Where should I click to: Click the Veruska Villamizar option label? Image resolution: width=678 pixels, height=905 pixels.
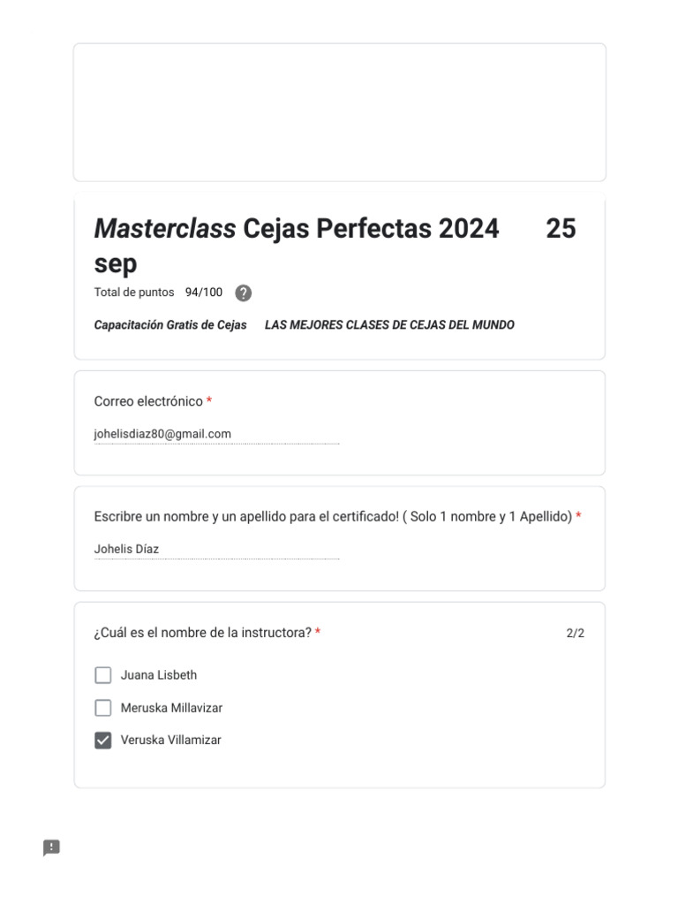pos(170,740)
